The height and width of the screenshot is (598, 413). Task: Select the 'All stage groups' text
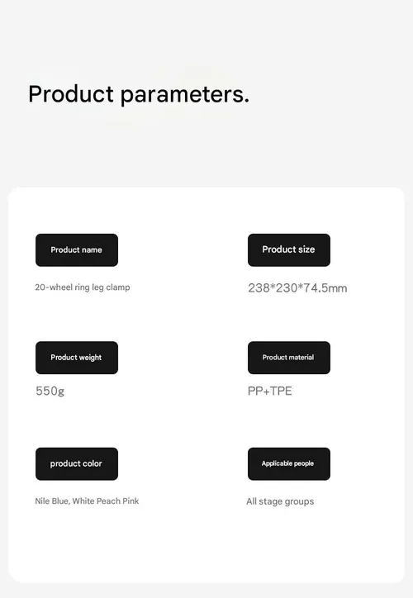click(x=280, y=501)
